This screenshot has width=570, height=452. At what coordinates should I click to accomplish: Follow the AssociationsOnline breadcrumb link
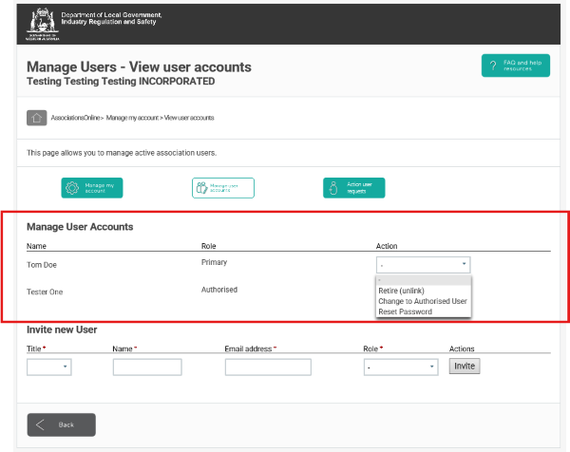[x=75, y=118]
